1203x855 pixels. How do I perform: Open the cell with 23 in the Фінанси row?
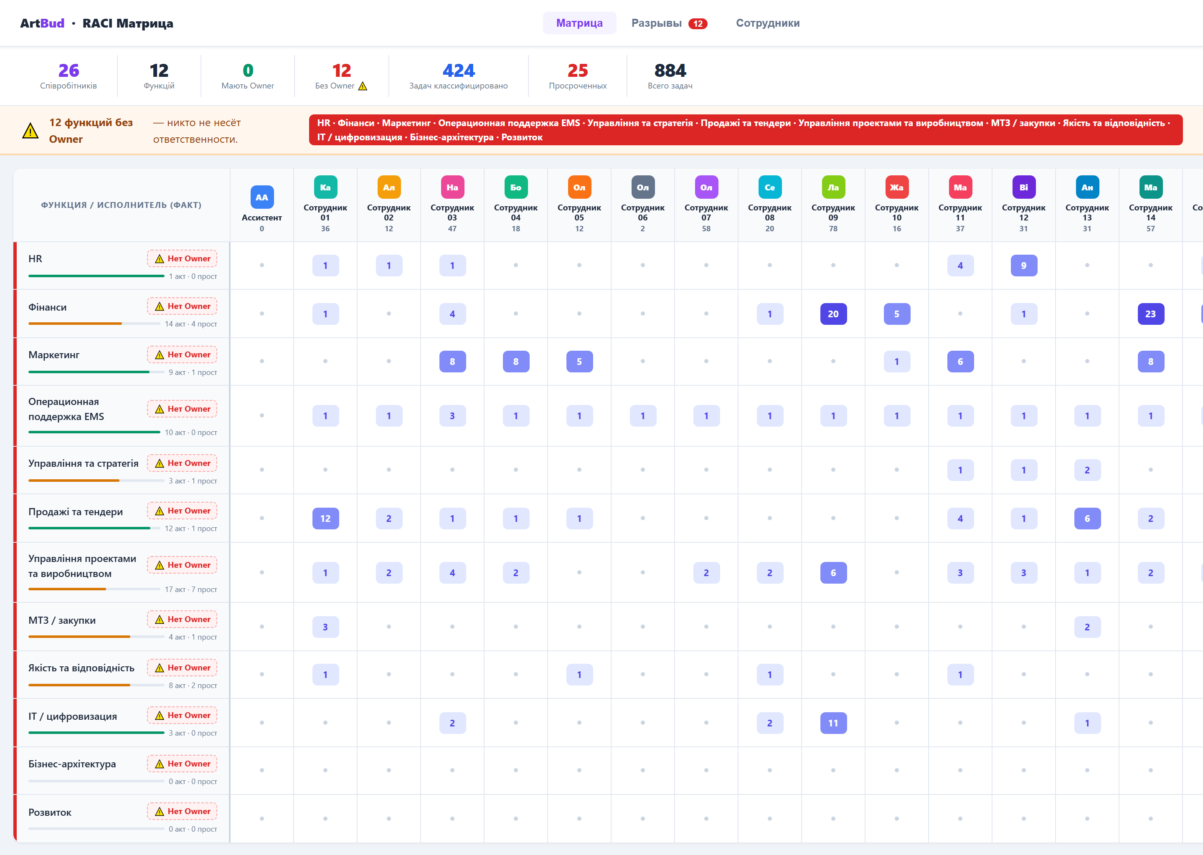[1151, 314]
